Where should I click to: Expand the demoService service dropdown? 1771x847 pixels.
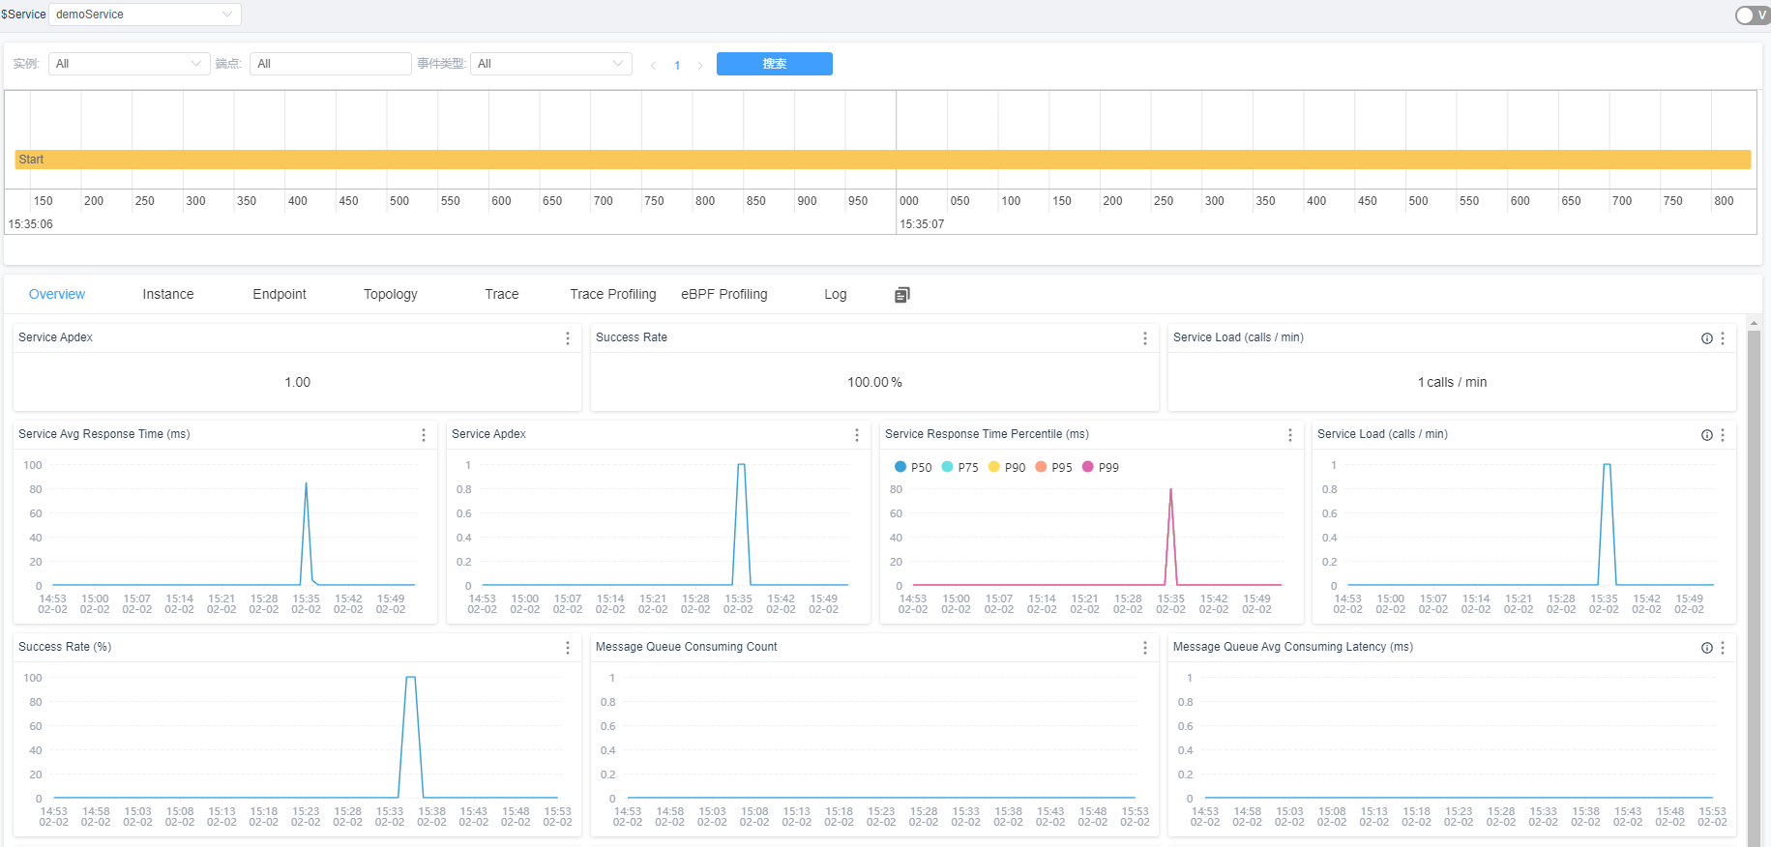coord(144,15)
